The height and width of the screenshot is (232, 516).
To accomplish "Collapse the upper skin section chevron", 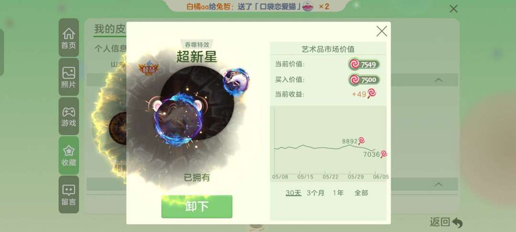I will click(438, 80).
